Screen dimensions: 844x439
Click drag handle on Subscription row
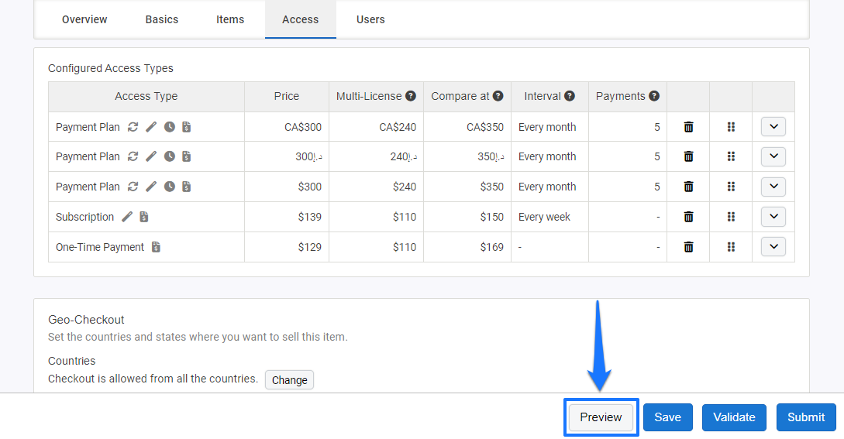731,217
